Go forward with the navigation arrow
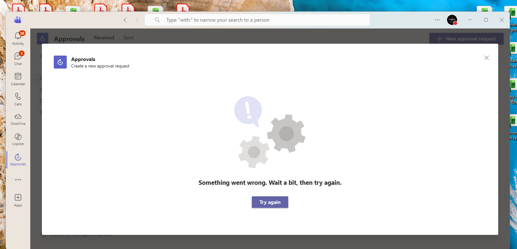Screen dimensions: 517x249 [x=137, y=20]
